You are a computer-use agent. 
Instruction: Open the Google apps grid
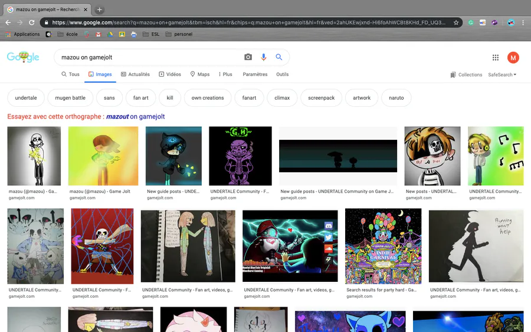496,58
